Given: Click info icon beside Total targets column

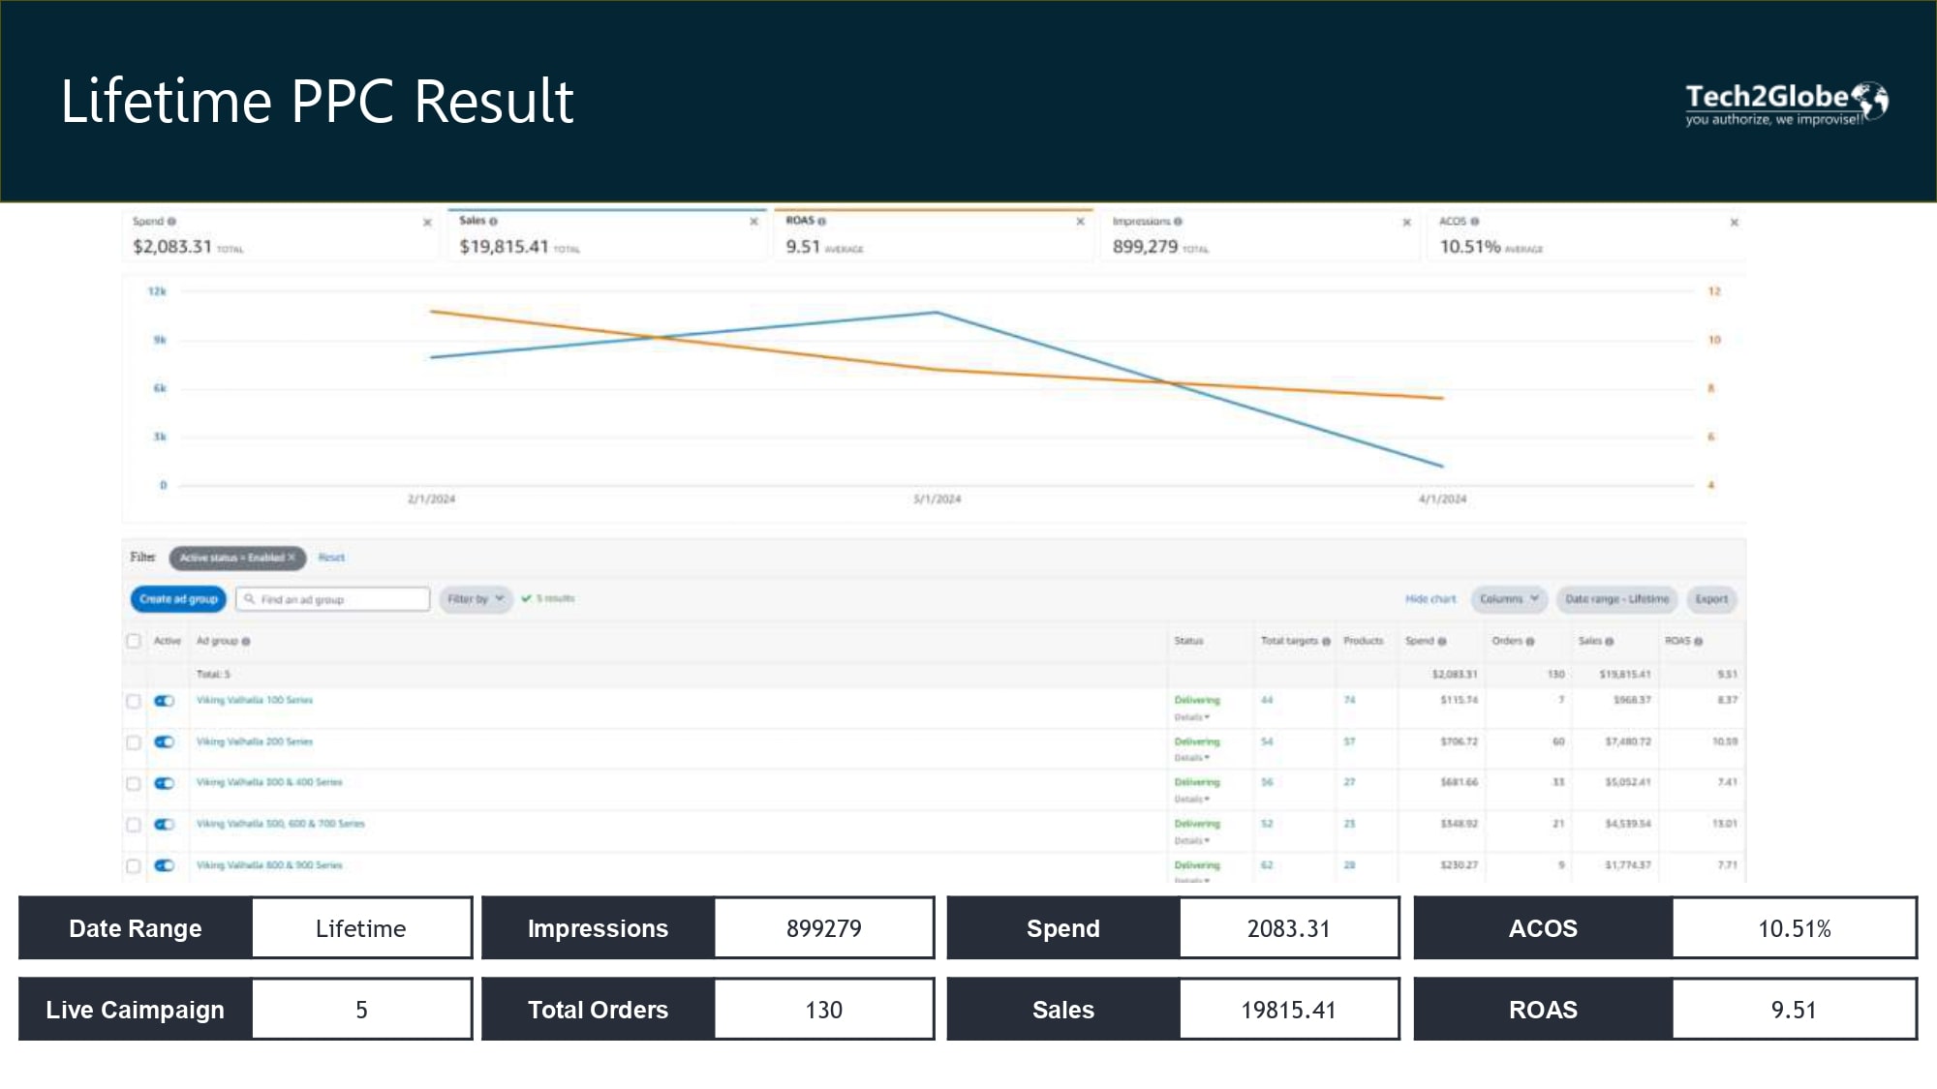Looking at the screenshot, I should pos(1326,642).
